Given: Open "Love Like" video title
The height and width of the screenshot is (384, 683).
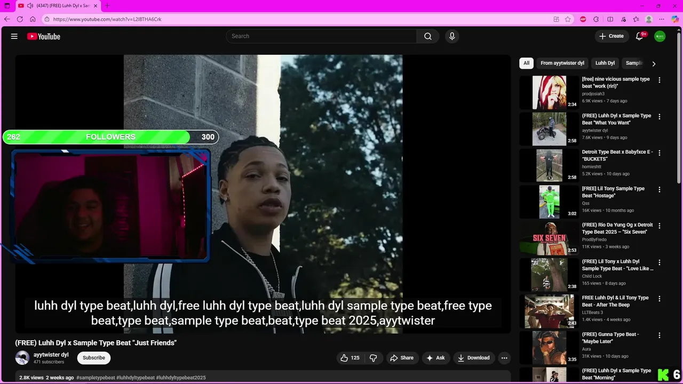Looking at the screenshot, I should [617, 265].
